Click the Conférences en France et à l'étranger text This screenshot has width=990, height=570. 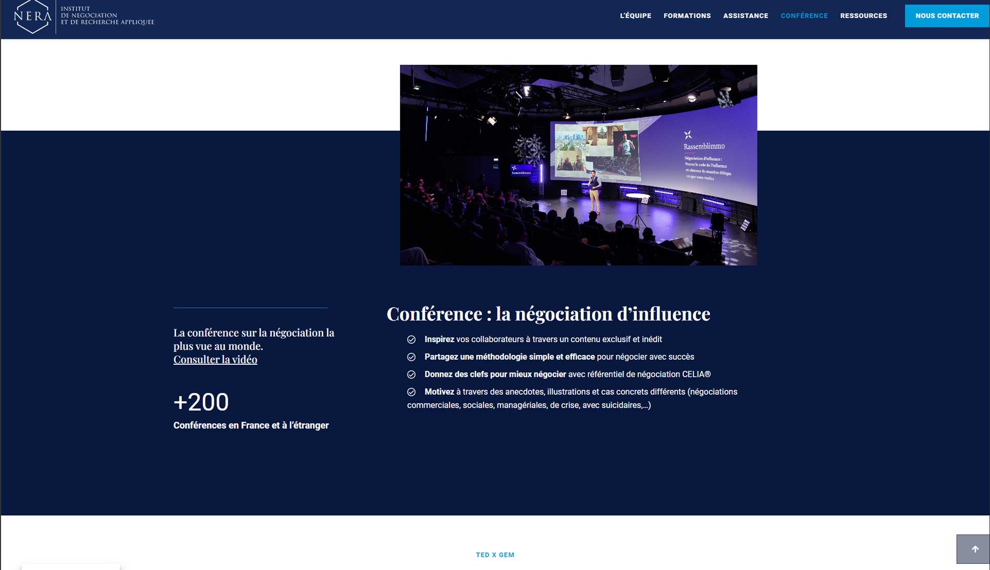[x=251, y=426]
